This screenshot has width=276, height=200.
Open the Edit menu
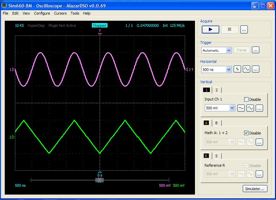(x=15, y=13)
